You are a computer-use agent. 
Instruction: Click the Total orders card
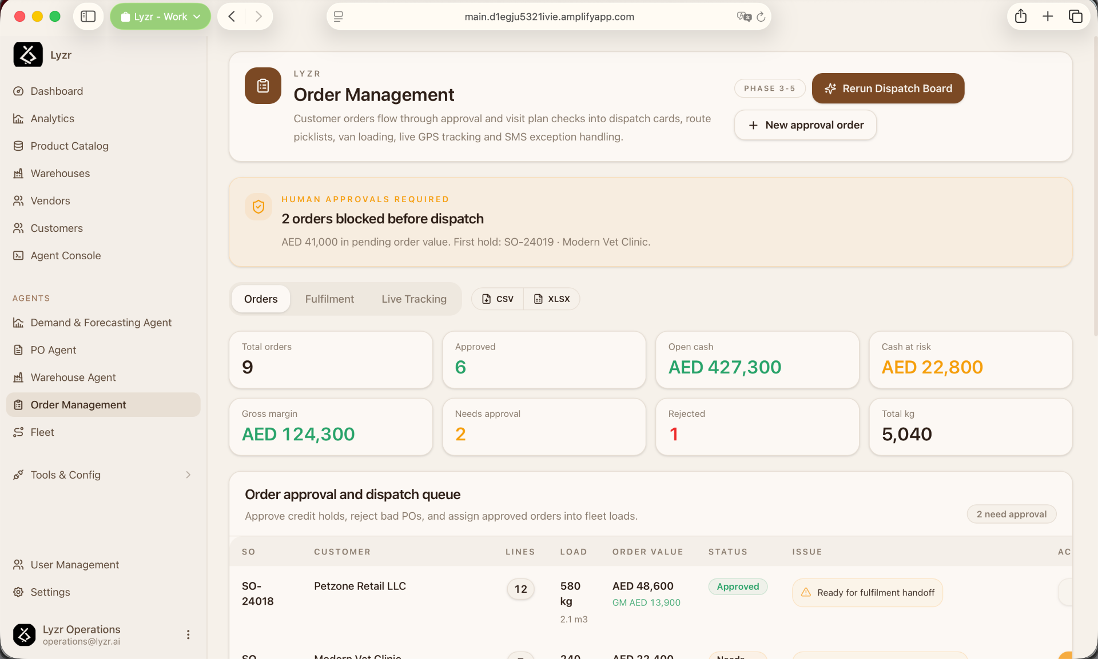pos(331,360)
